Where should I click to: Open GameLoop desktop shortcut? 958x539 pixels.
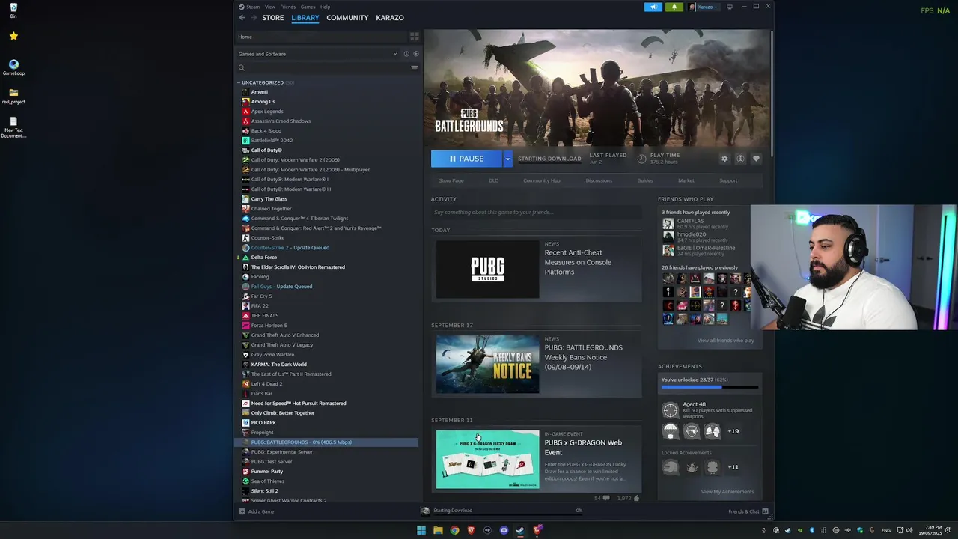click(13, 67)
